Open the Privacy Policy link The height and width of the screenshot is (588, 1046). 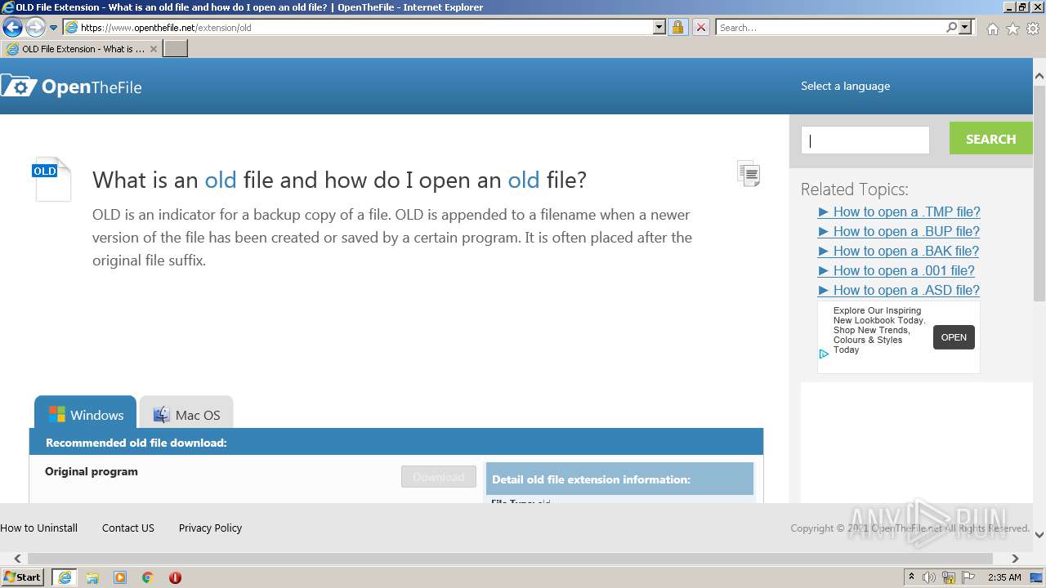[210, 528]
